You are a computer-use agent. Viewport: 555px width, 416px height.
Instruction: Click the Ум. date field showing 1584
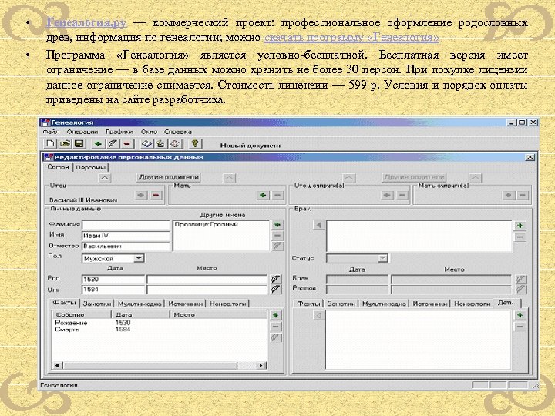coord(113,290)
